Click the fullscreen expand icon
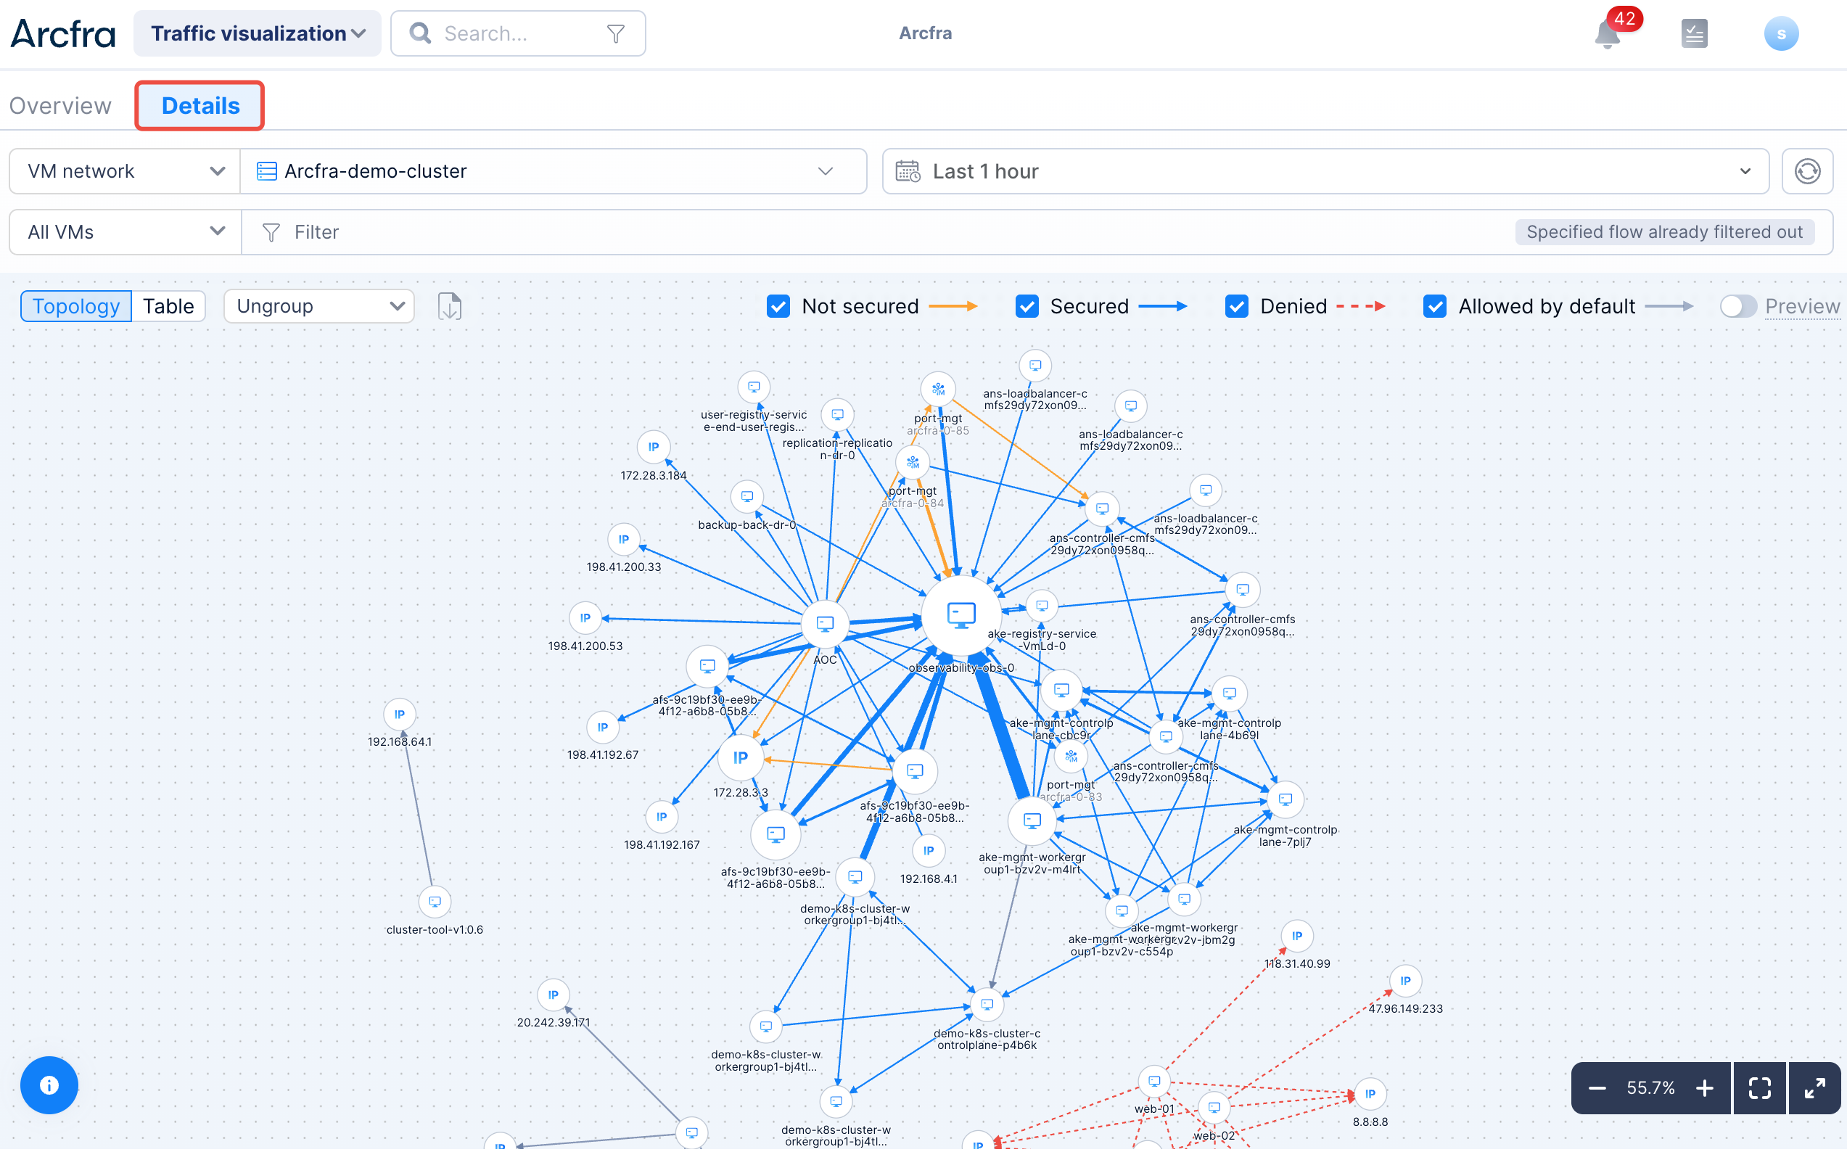 pos(1814,1088)
